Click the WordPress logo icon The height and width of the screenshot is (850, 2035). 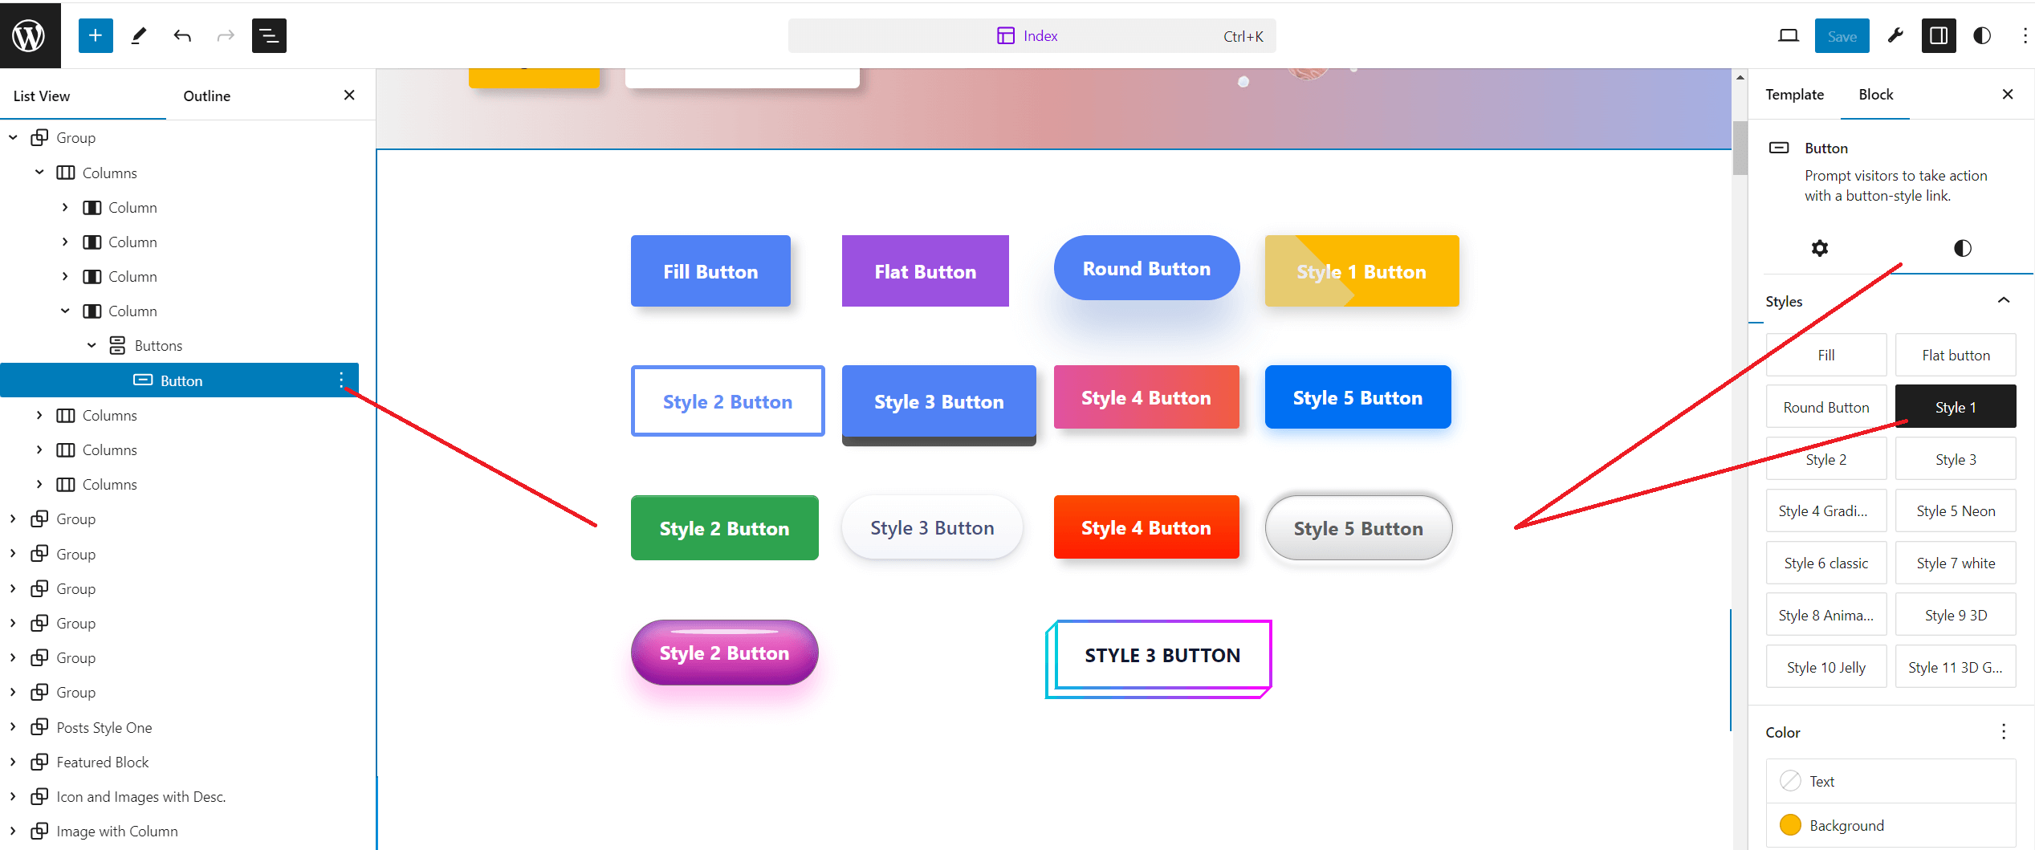[30, 35]
